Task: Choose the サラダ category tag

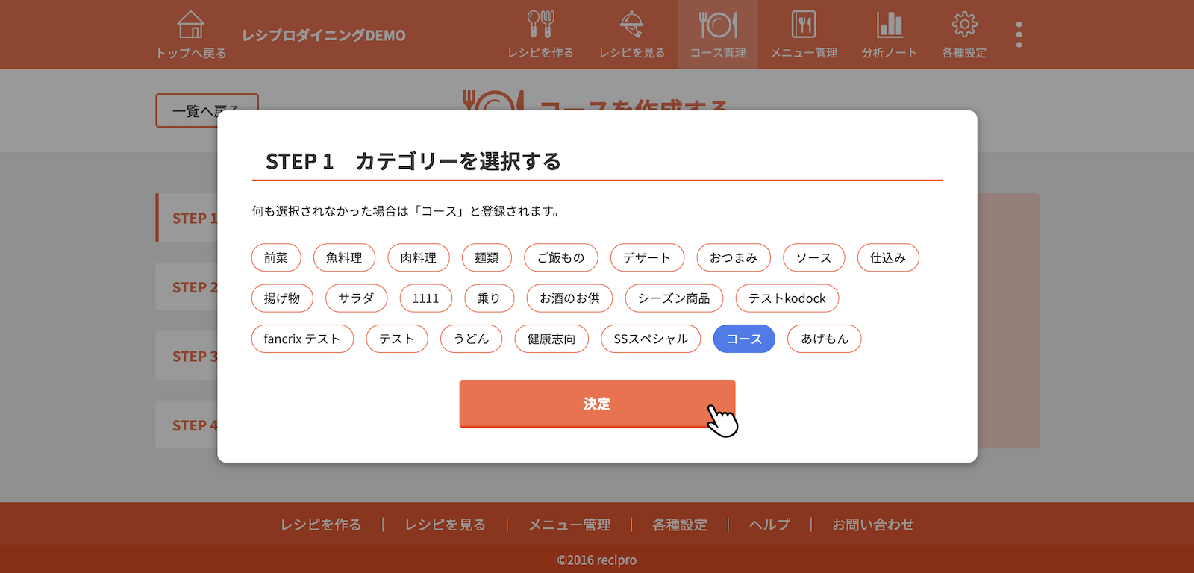Action: click(356, 298)
